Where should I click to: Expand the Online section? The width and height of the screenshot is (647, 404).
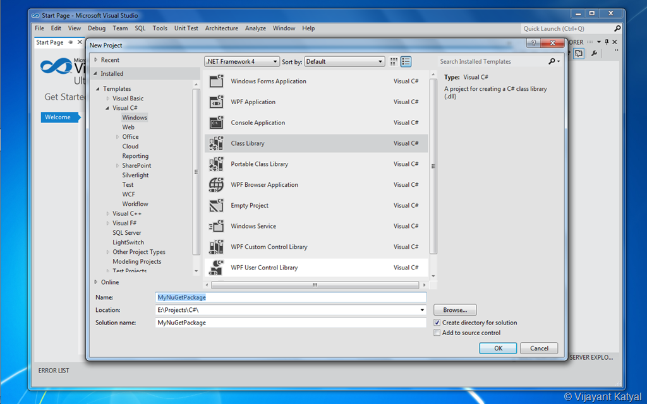(x=96, y=282)
